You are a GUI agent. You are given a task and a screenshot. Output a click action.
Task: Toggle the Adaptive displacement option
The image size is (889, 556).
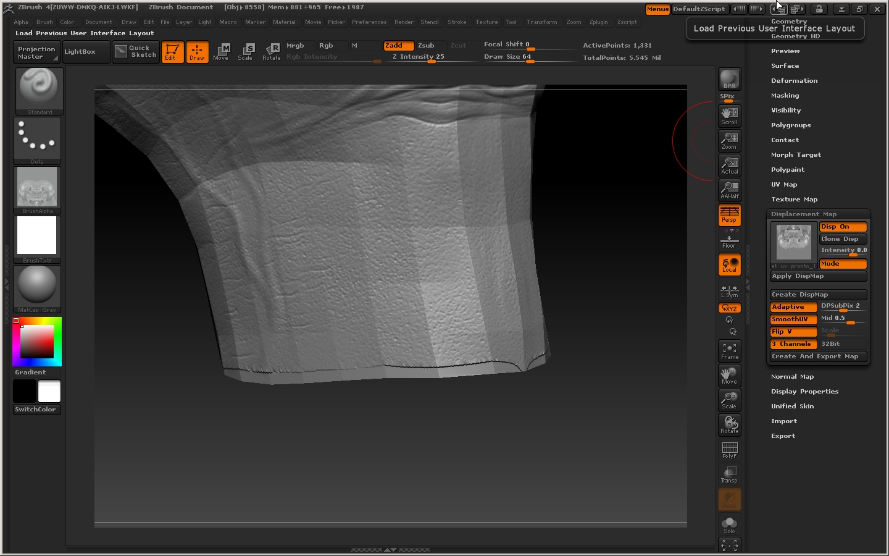click(x=793, y=307)
